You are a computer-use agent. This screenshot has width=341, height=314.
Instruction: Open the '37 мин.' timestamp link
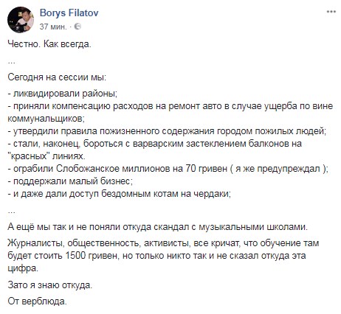pyautogui.click(x=53, y=27)
